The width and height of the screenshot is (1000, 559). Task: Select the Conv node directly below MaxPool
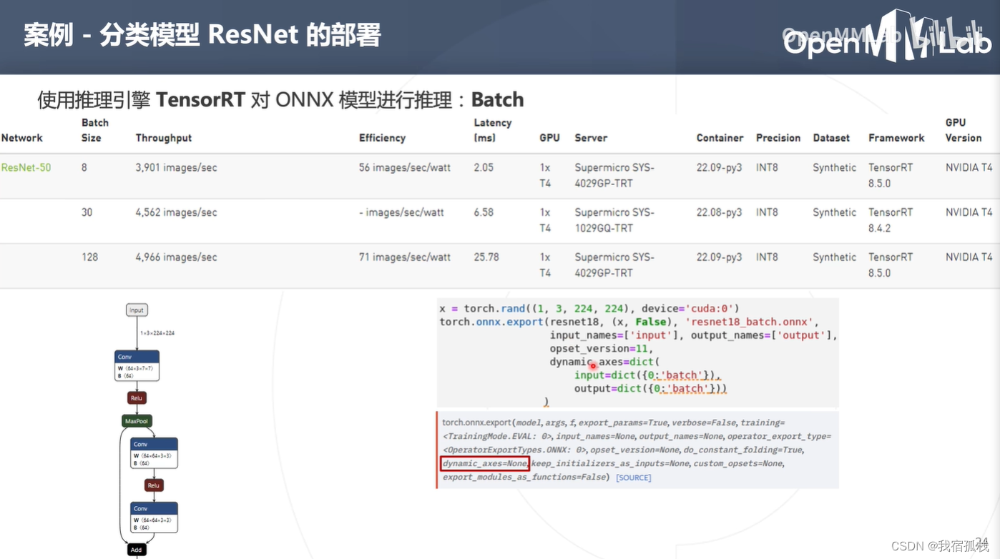click(x=155, y=453)
